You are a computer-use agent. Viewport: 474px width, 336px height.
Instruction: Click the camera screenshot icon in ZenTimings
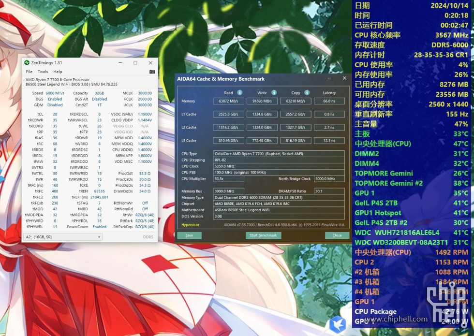152,72
